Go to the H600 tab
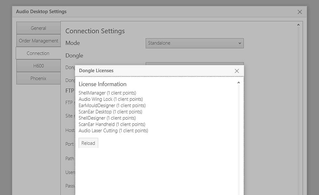The width and height of the screenshot is (319, 195). coord(38,66)
